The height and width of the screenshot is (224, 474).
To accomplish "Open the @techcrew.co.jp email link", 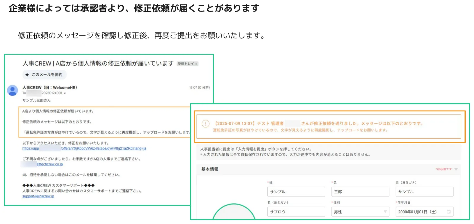I will 50,164.
